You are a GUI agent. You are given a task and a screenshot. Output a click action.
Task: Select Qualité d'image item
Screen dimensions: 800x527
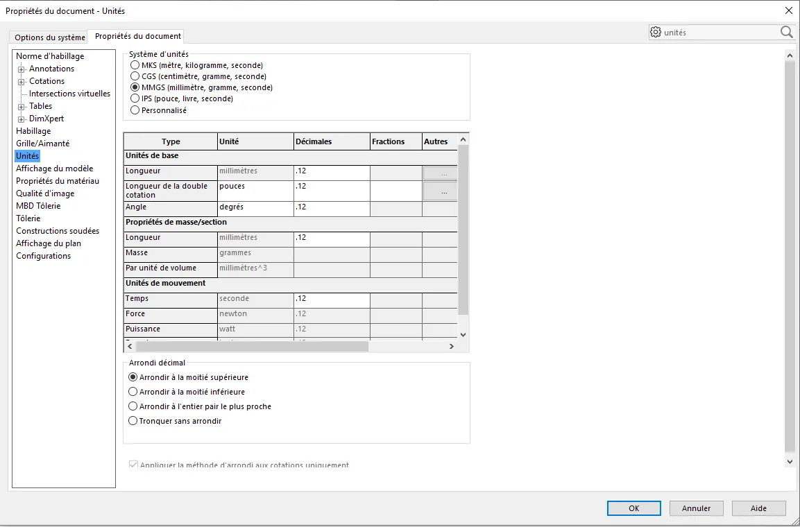(45, 193)
